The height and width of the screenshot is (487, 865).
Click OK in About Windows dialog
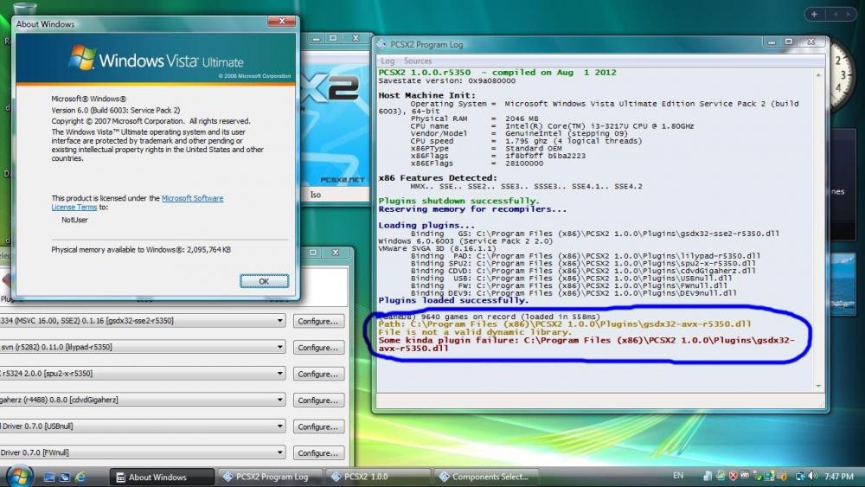[x=264, y=281]
